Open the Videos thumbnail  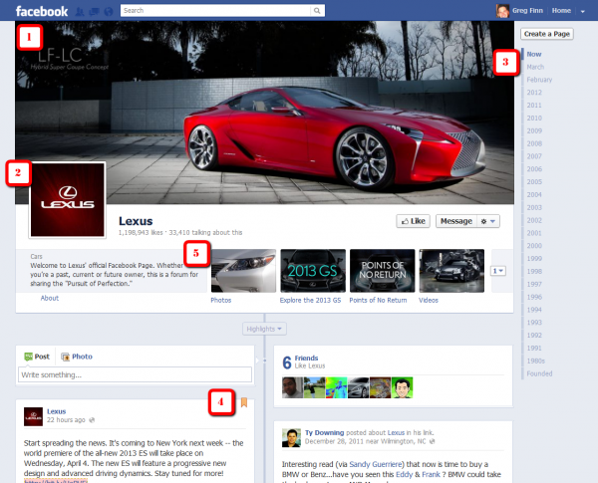(451, 271)
